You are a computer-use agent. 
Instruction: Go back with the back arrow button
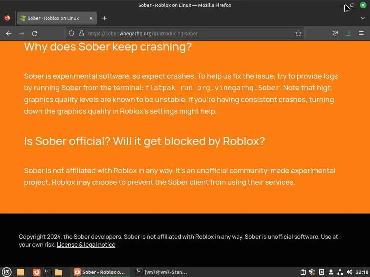[9, 34]
